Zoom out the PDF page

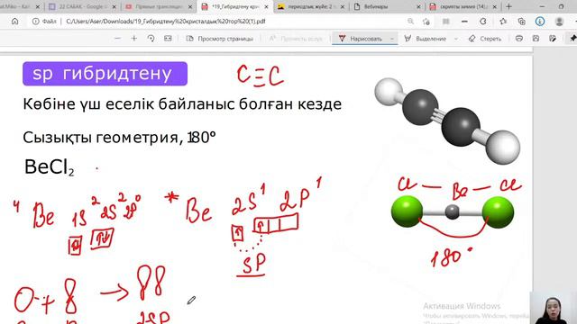118,39
